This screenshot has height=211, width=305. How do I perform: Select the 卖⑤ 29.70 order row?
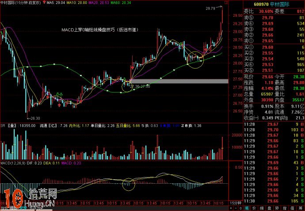pos(274,18)
